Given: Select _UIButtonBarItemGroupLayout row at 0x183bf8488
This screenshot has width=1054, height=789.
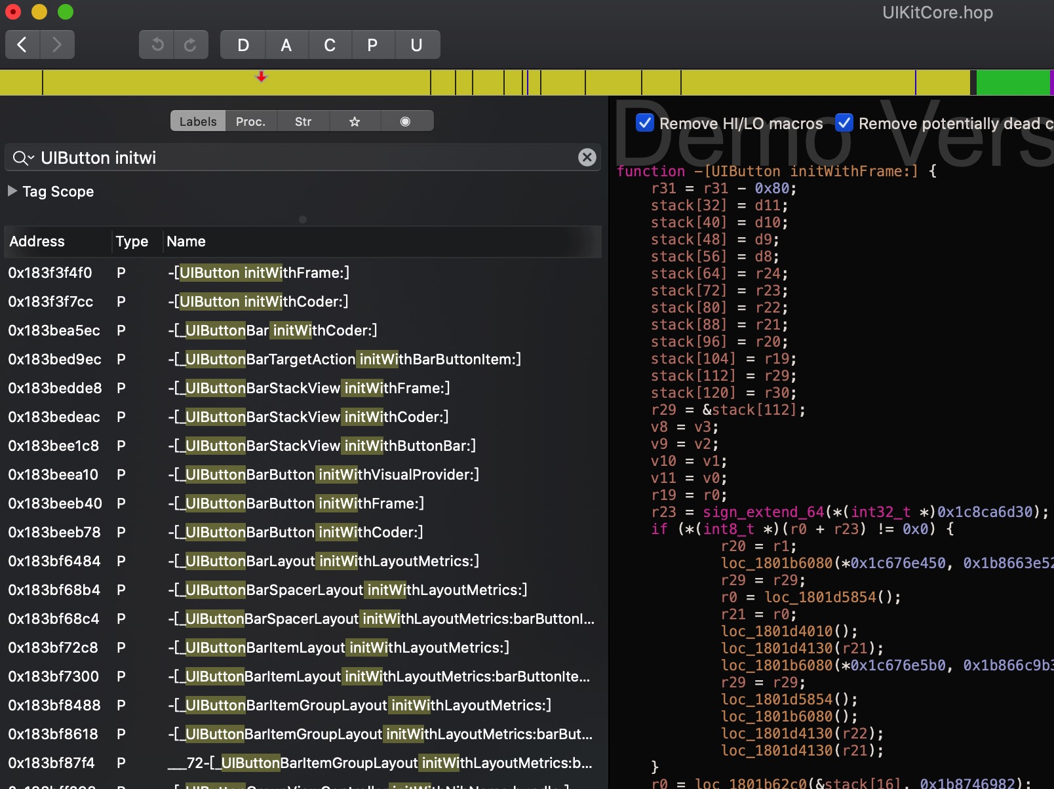Looking at the screenshot, I should [302, 705].
